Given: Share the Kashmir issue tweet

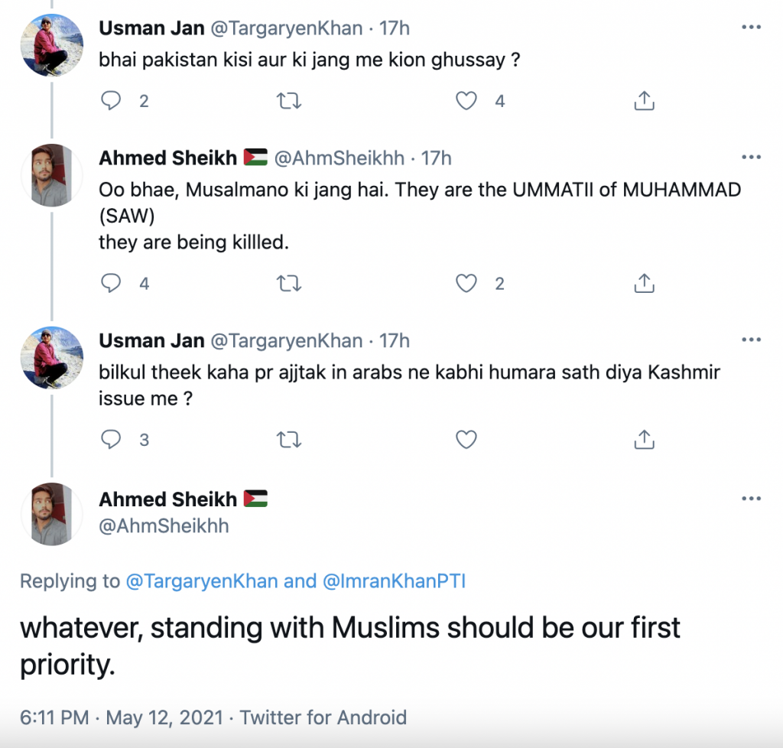Looking at the screenshot, I should point(644,440).
